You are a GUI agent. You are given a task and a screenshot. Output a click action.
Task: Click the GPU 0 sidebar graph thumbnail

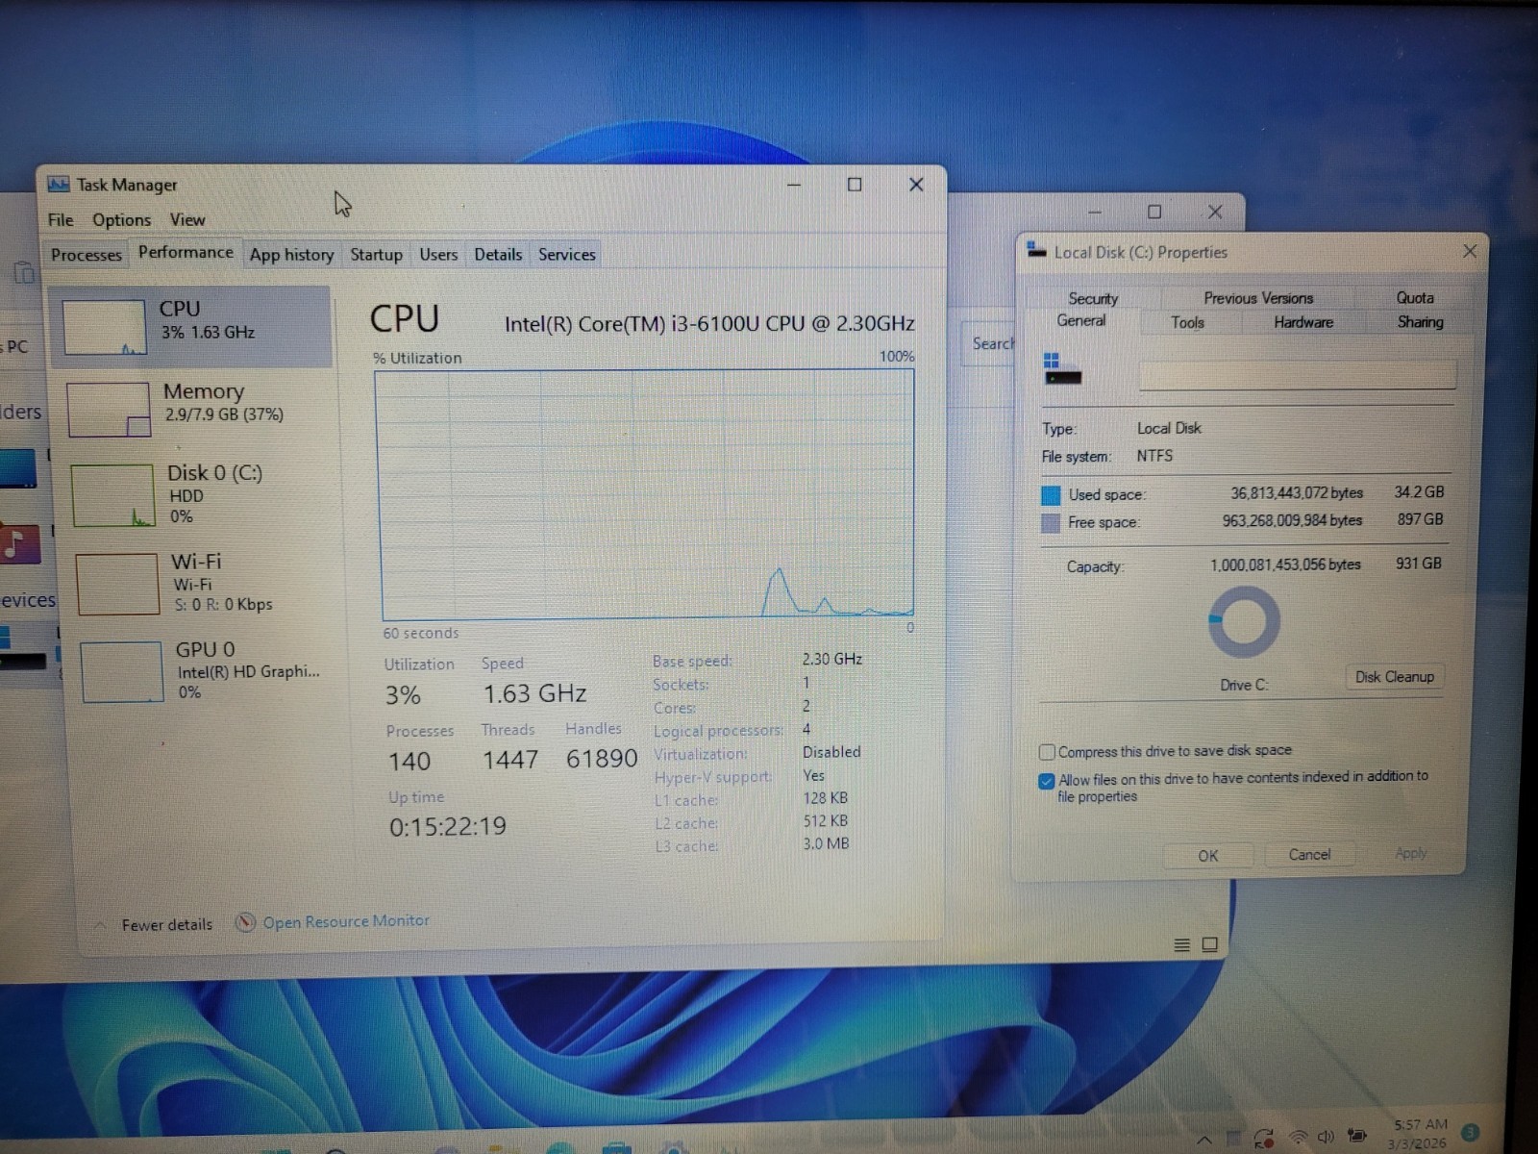pyautogui.click(x=121, y=672)
